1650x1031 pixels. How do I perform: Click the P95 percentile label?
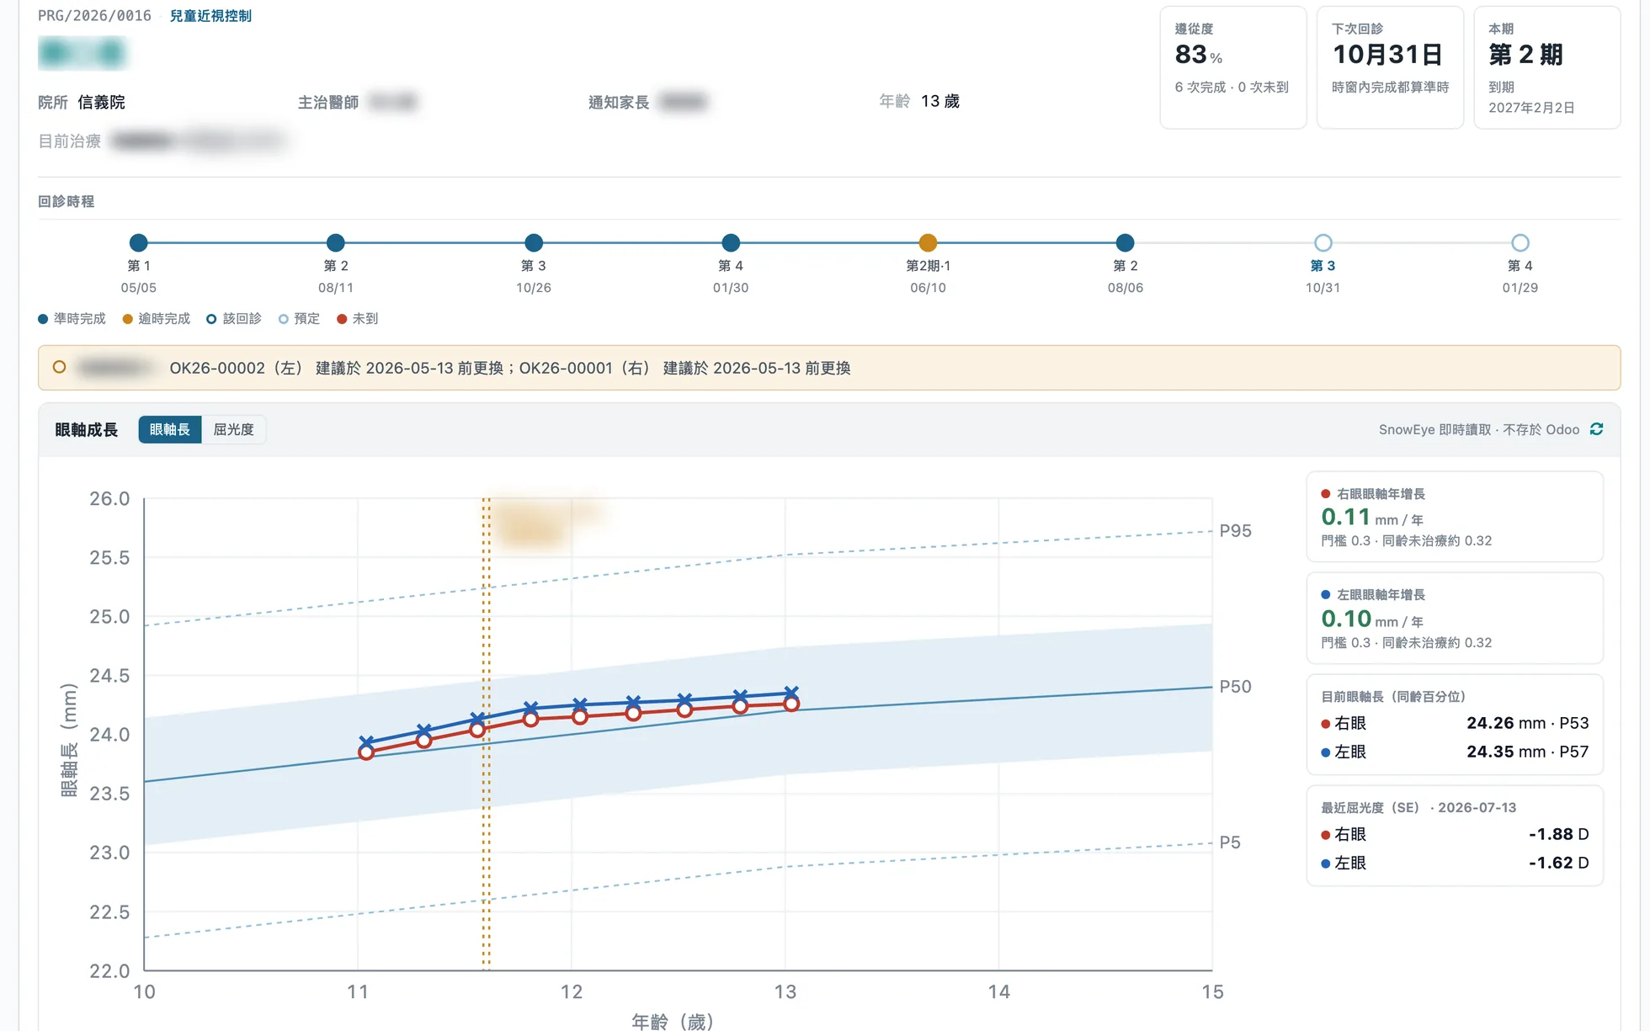[x=1235, y=531]
